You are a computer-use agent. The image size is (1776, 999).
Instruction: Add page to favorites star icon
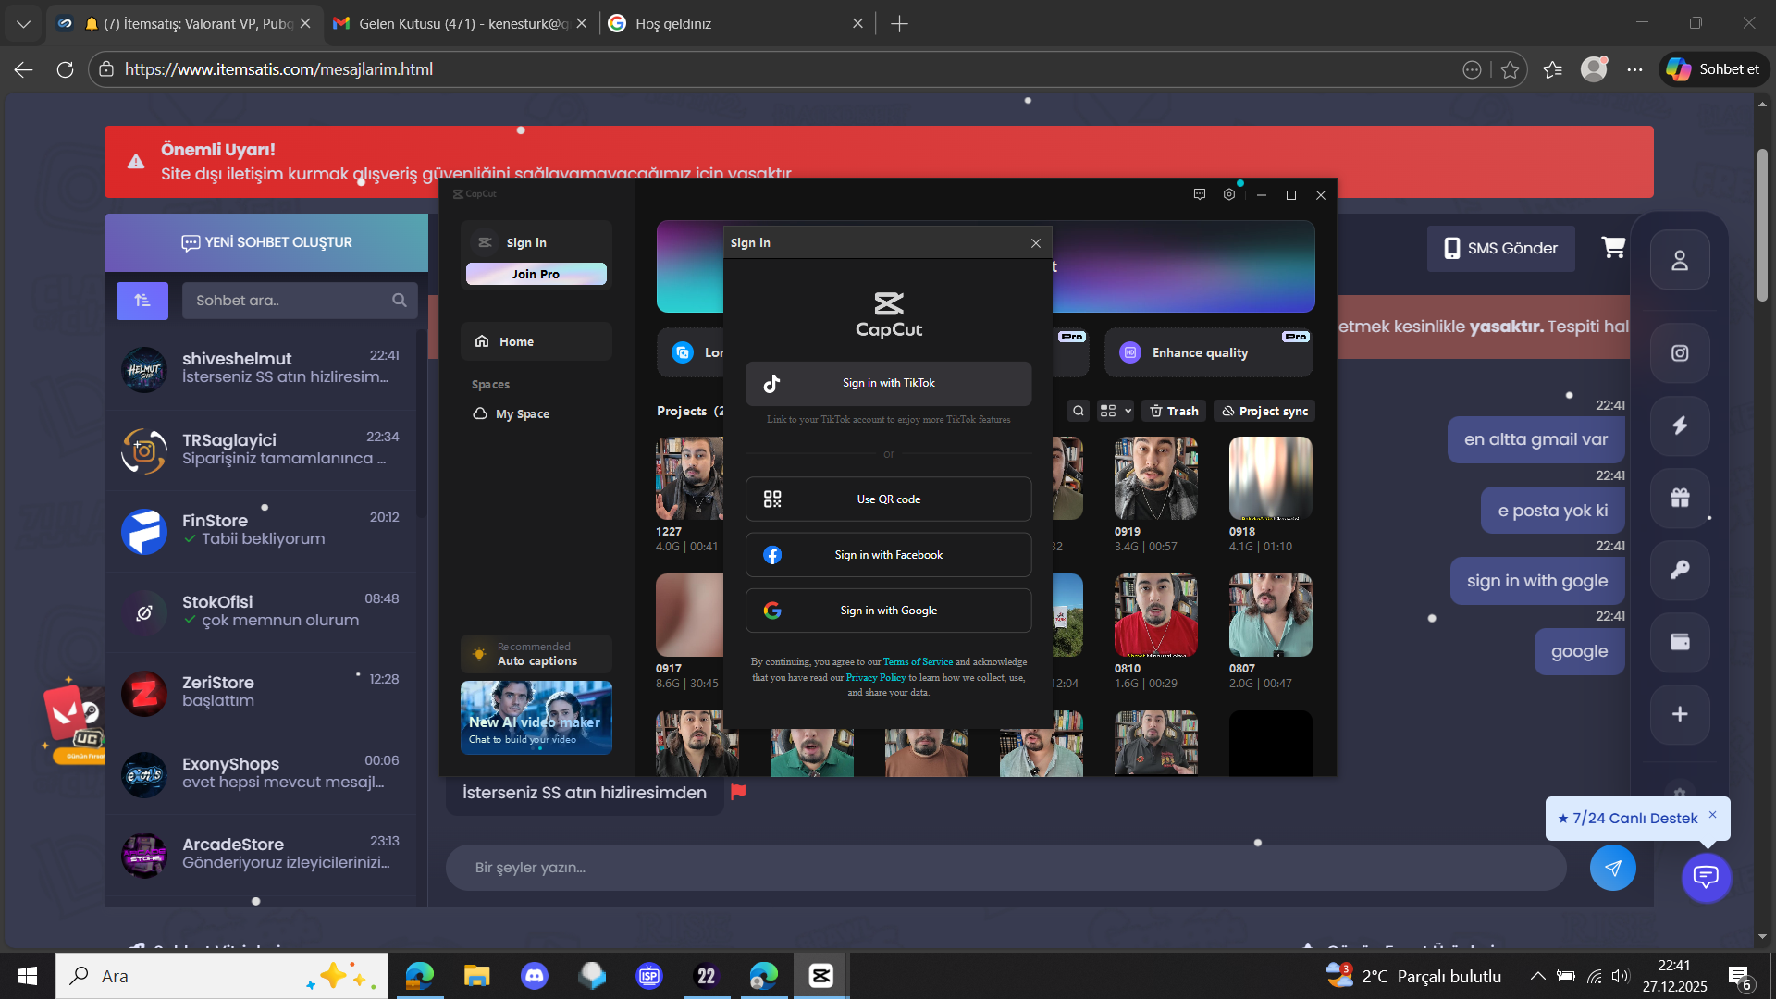tap(1511, 69)
